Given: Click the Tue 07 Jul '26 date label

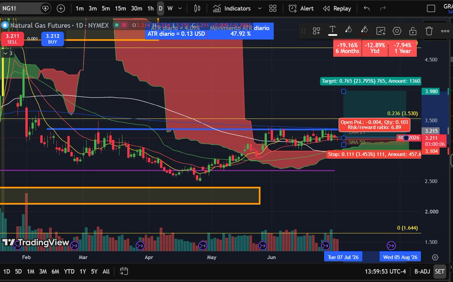Looking at the screenshot, I should tap(343, 257).
